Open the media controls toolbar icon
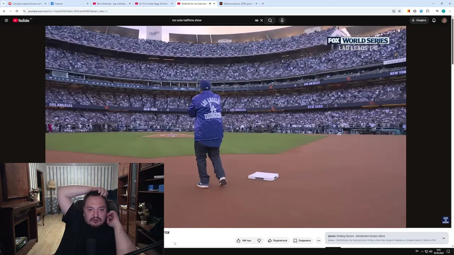 click(437, 11)
